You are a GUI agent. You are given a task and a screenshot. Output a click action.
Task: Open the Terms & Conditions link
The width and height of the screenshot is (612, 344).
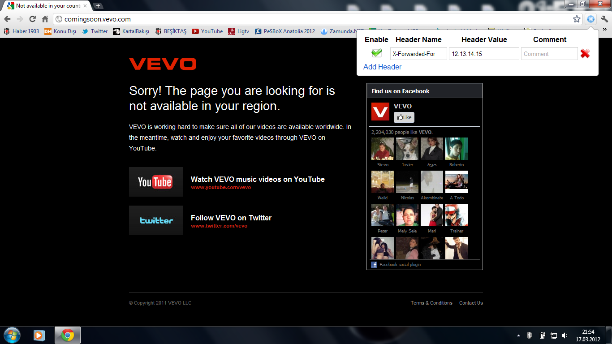(x=431, y=303)
